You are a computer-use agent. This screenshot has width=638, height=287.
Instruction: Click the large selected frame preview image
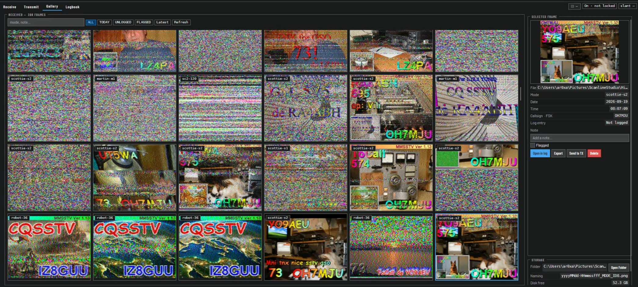point(579,52)
